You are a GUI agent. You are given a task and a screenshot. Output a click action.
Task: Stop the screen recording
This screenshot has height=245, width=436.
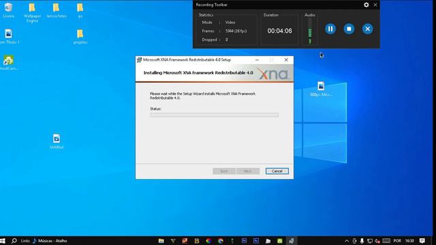coord(349,29)
